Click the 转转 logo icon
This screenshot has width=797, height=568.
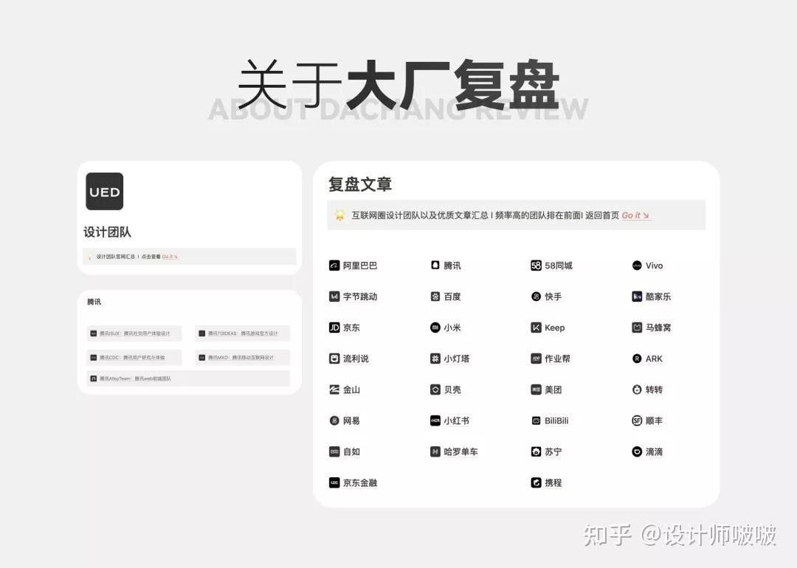[x=637, y=389]
